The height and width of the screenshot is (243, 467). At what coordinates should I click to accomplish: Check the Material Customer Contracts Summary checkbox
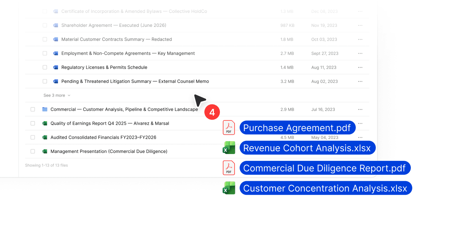45,39
